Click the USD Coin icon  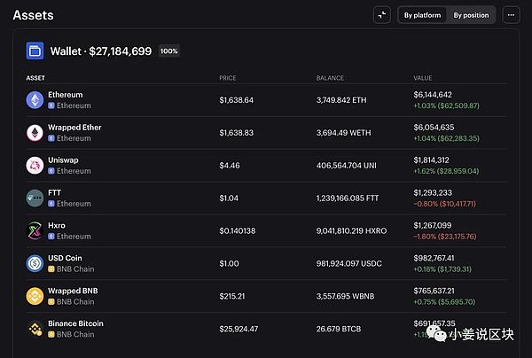tap(35, 263)
